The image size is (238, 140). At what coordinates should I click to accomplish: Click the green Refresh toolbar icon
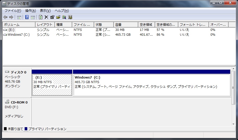[x=41, y=17]
